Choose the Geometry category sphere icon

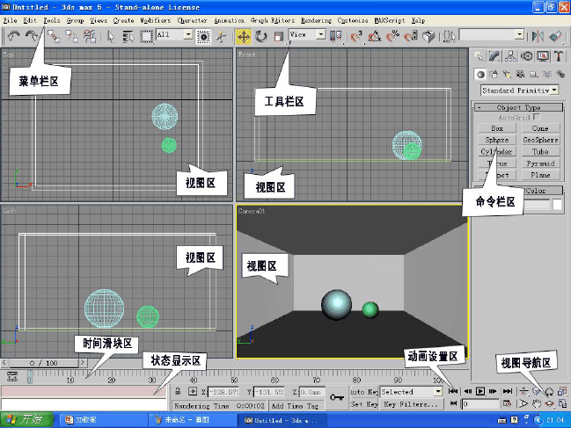(x=480, y=74)
